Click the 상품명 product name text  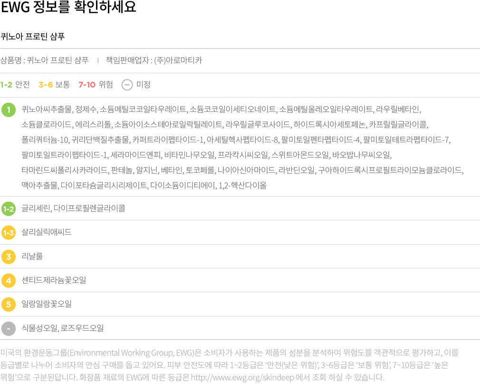pos(45,60)
